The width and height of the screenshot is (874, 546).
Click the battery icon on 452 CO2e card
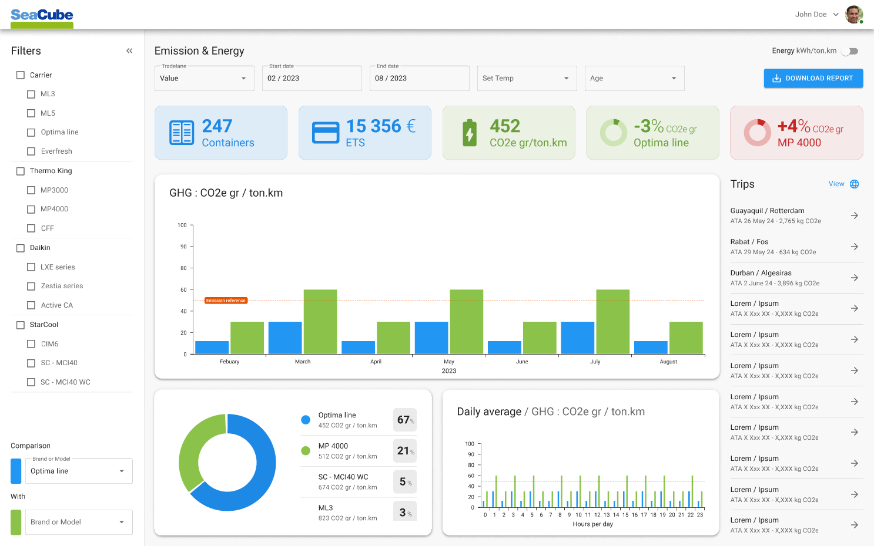(x=470, y=133)
